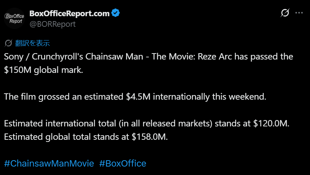
Task: Click the '$150M global mark.' line
Action: pos(43,70)
